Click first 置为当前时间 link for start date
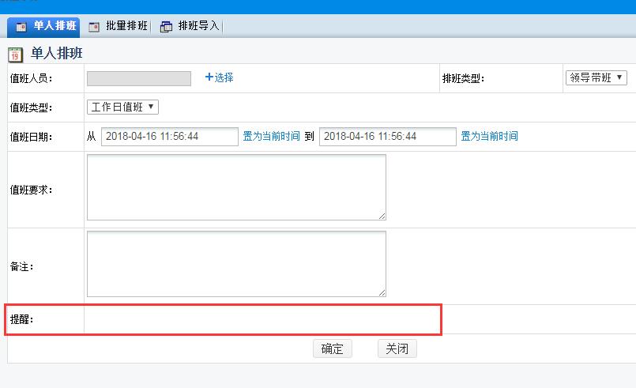The width and height of the screenshot is (636, 388). [271, 136]
